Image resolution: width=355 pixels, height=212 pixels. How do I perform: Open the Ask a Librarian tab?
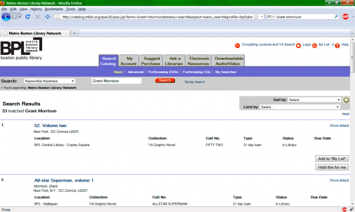174,61
